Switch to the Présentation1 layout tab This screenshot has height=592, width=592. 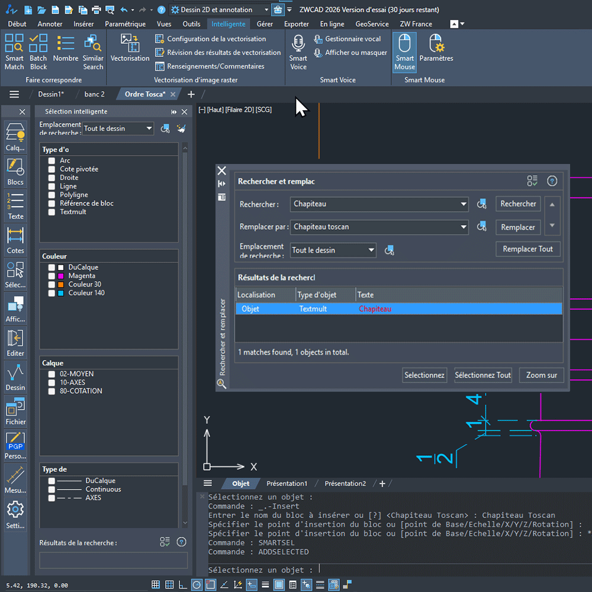(x=287, y=484)
